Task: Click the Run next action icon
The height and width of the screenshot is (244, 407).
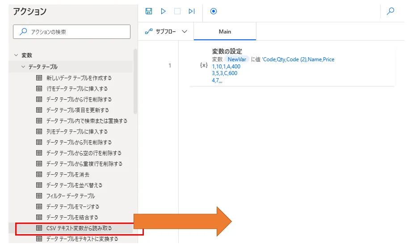Action: tap(192, 11)
